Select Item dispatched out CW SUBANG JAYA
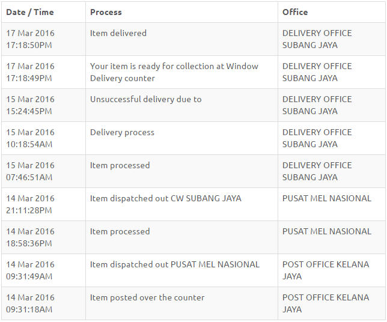This screenshot has width=387, height=322. [x=166, y=198]
